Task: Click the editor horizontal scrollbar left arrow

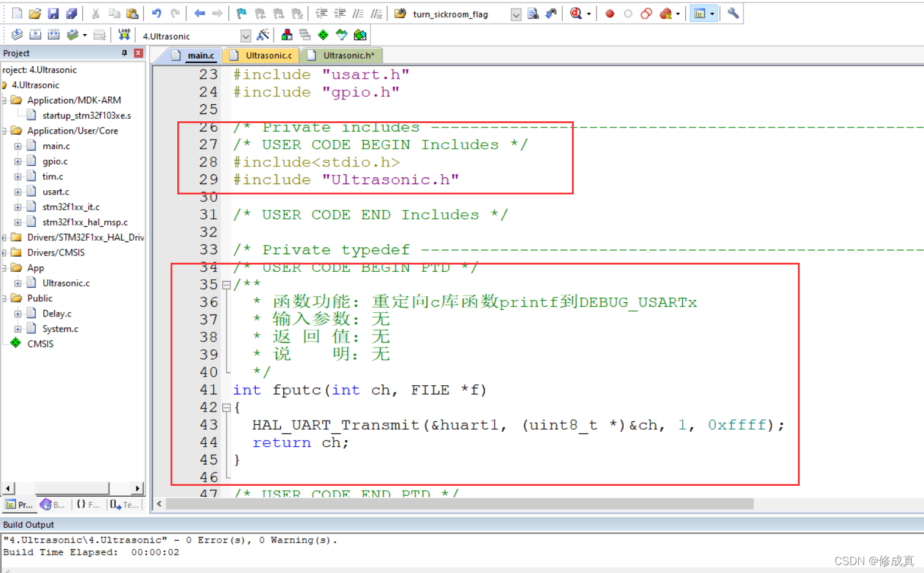Action: 160,504
